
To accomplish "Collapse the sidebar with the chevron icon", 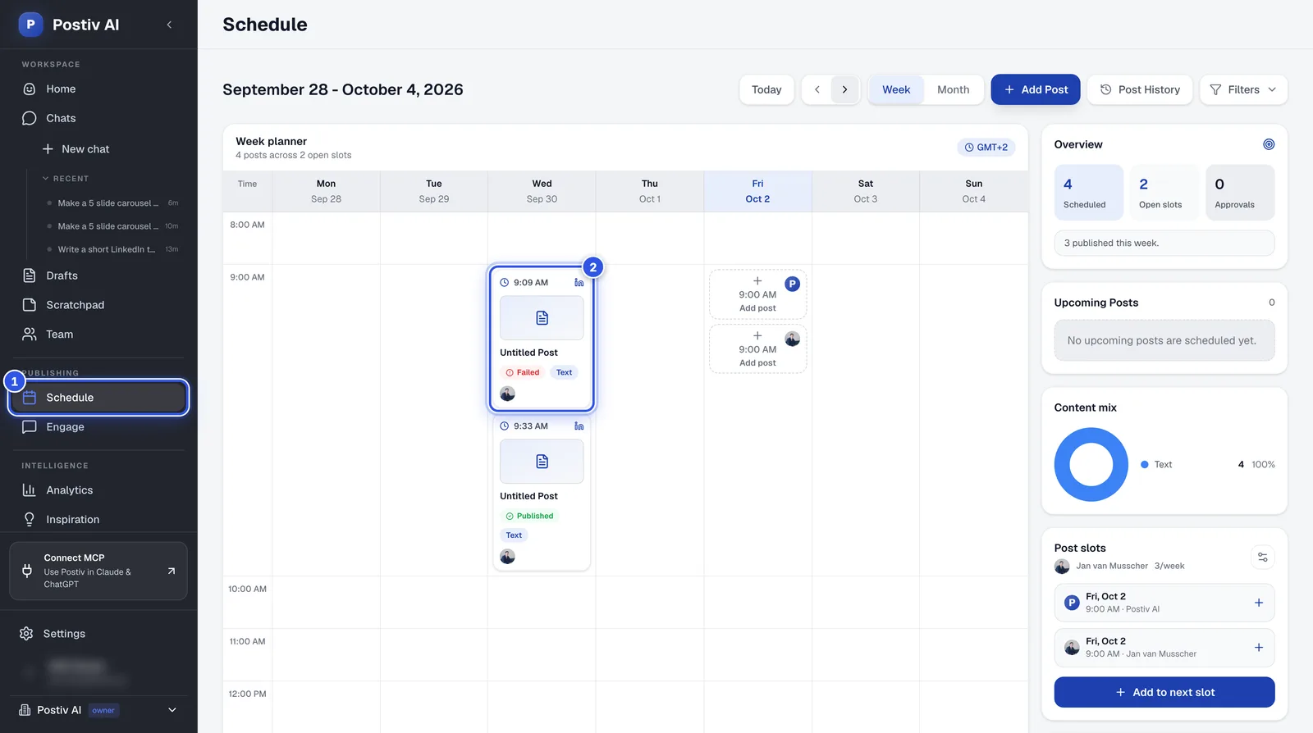I will [x=169, y=25].
